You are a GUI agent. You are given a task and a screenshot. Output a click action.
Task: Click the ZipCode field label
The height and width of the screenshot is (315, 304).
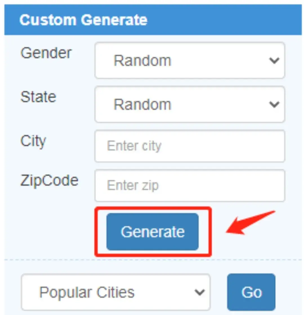[x=49, y=181]
